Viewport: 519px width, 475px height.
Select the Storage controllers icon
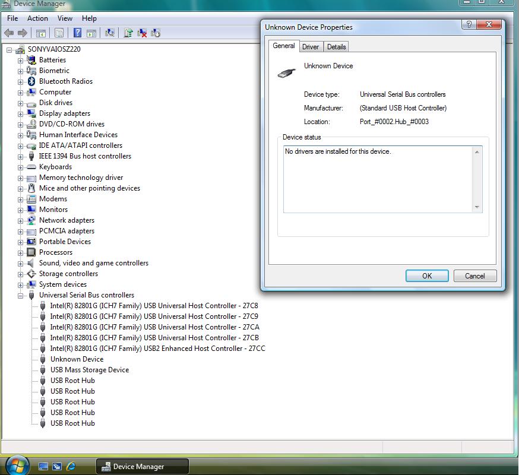31,274
